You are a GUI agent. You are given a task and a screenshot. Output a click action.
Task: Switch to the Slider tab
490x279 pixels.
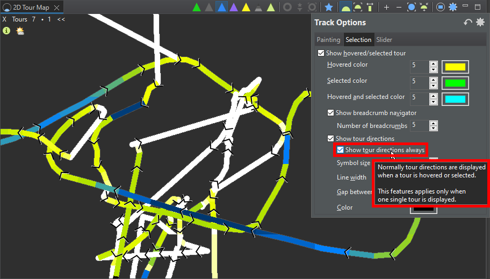coord(384,40)
